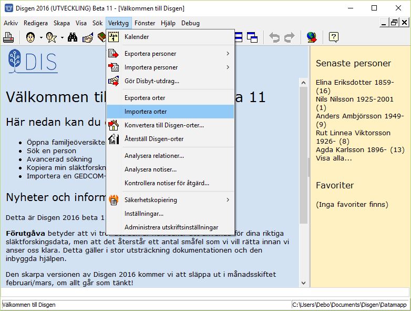The height and width of the screenshot is (311, 411).
Task: Click the Gör Disbyt-utdrag icon
Action: (114, 81)
